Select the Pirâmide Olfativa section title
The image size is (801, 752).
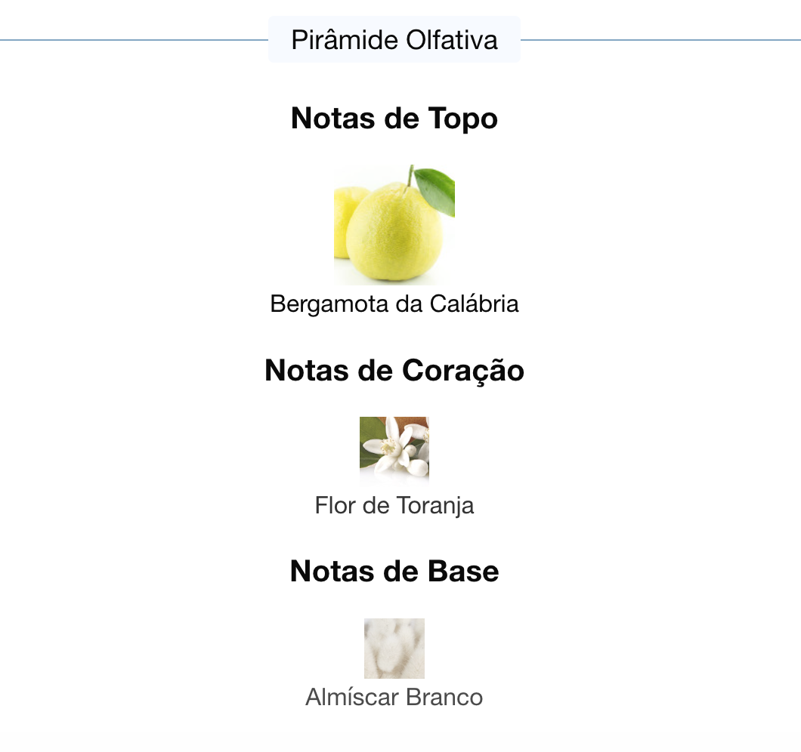(394, 39)
